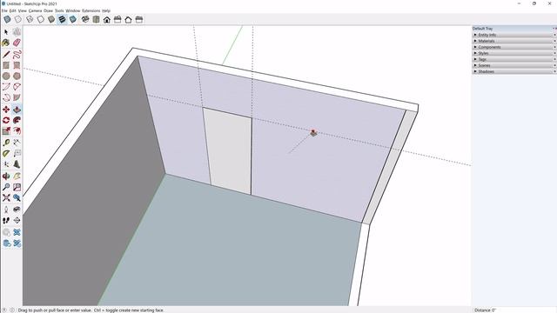Set camera to Front house view
The height and width of the screenshot is (313, 557).
click(106, 19)
